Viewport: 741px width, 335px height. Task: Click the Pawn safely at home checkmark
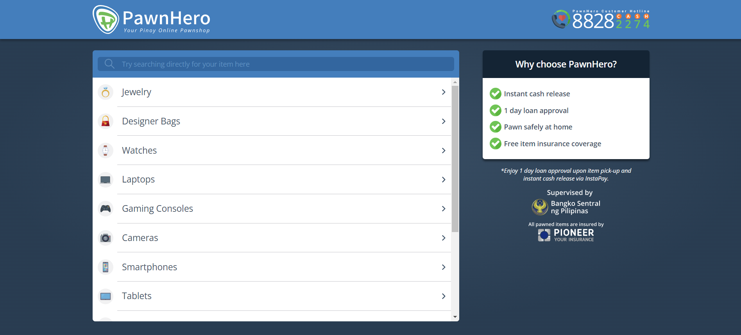[x=496, y=127]
